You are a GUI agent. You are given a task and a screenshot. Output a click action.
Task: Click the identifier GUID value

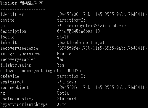tap(102, 14)
